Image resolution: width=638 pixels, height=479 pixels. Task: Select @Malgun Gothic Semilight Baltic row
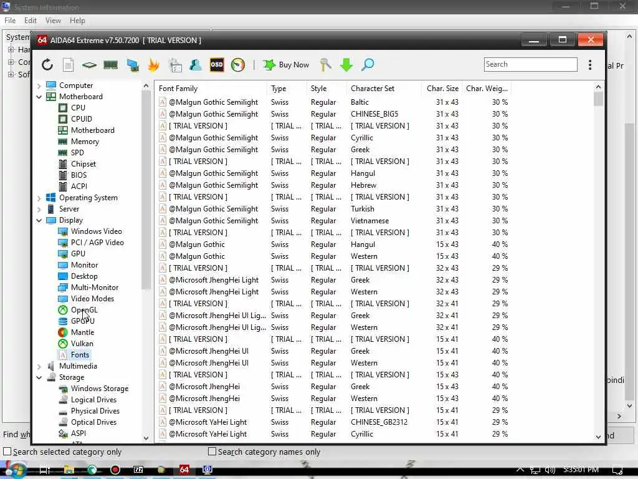333,102
